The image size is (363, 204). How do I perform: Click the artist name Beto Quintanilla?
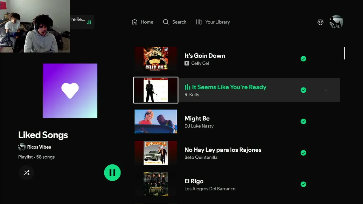[x=201, y=157]
